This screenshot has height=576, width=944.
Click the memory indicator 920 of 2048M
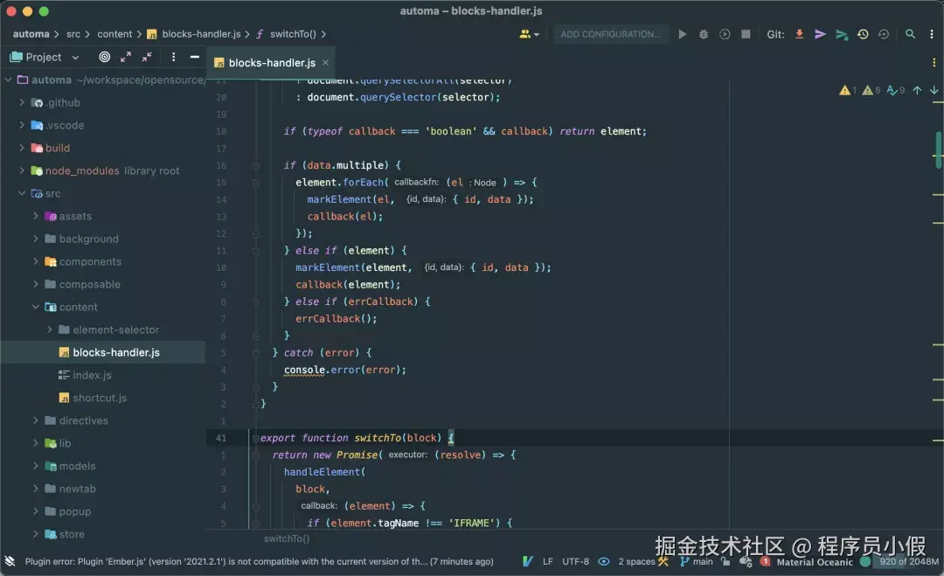click(908, 561)
